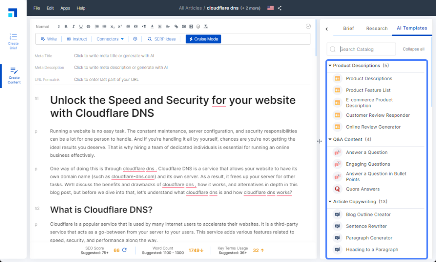Open SERP Ideas

[x=161, y=39]
